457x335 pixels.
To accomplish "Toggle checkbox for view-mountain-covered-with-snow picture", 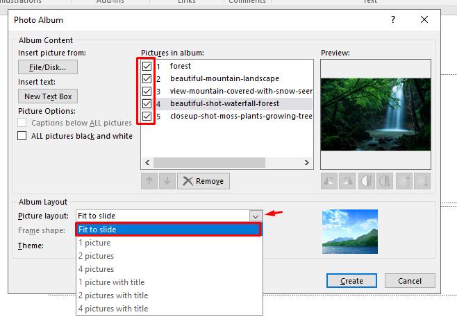I will point(147,91).
